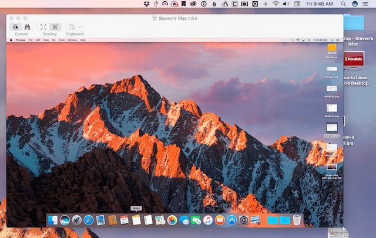This screenshot has height=238, width=376.
Task: Open Photos app in the remote Dock
Action: tap(172, 220)
